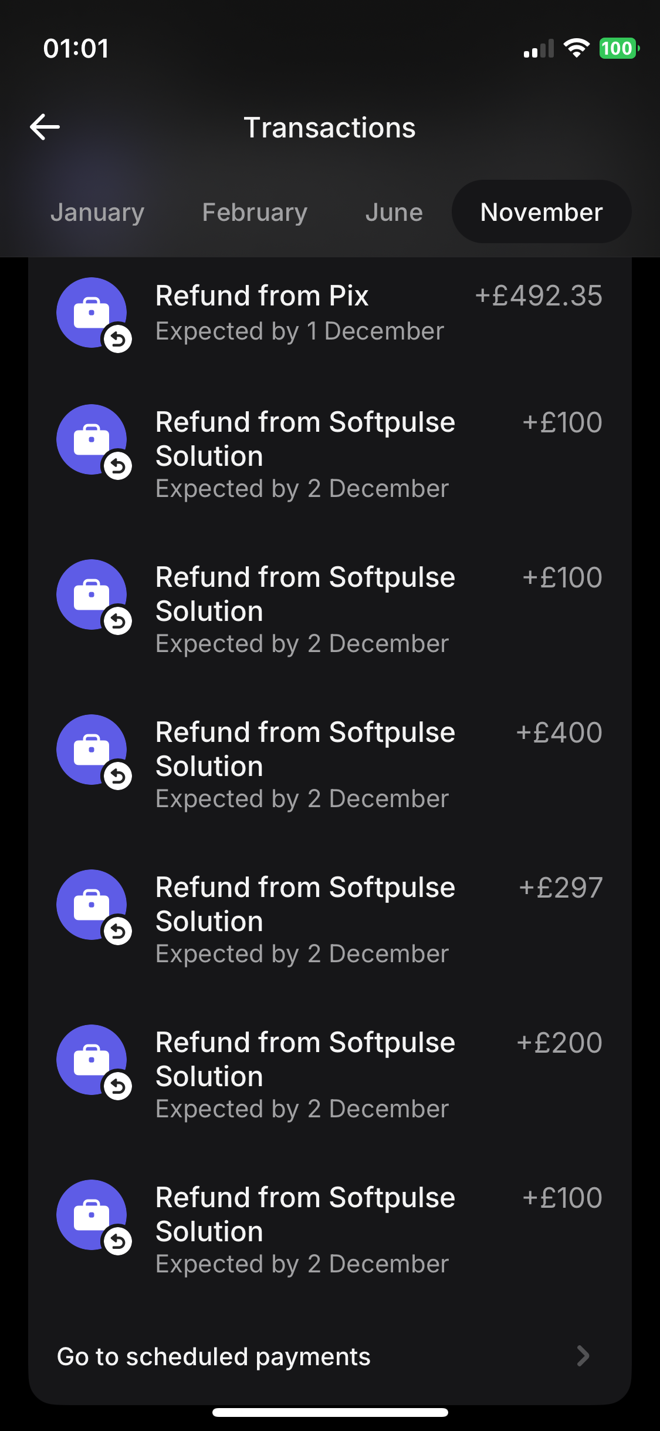Tap the +£492.35 refund amount

click(x=538, y=295)
